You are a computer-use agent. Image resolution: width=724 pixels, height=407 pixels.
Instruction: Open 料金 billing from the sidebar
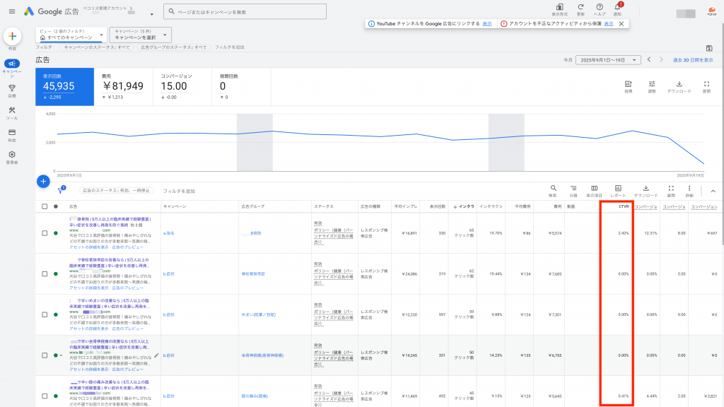[12, 134]
